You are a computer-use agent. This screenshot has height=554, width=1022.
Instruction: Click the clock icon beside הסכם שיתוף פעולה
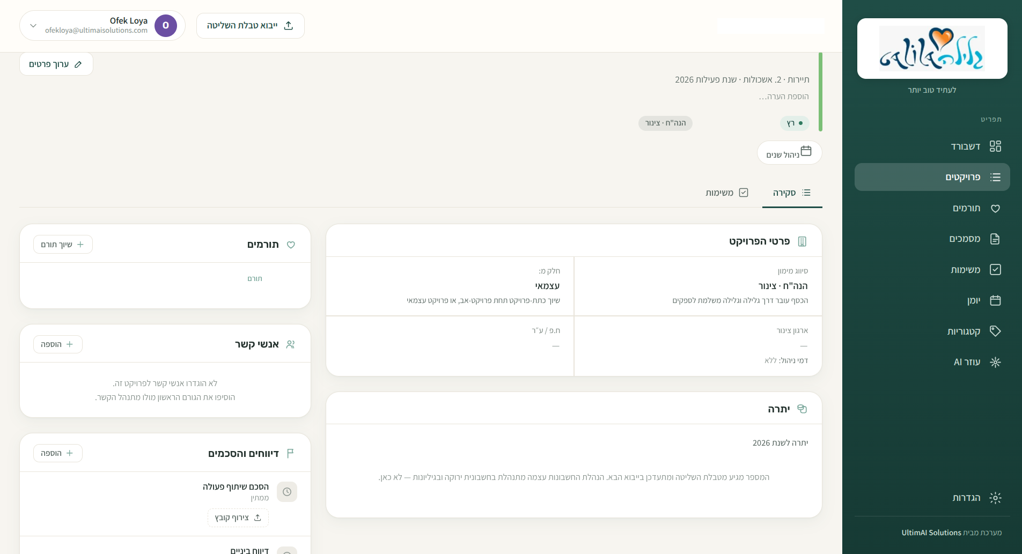[287, 492]
